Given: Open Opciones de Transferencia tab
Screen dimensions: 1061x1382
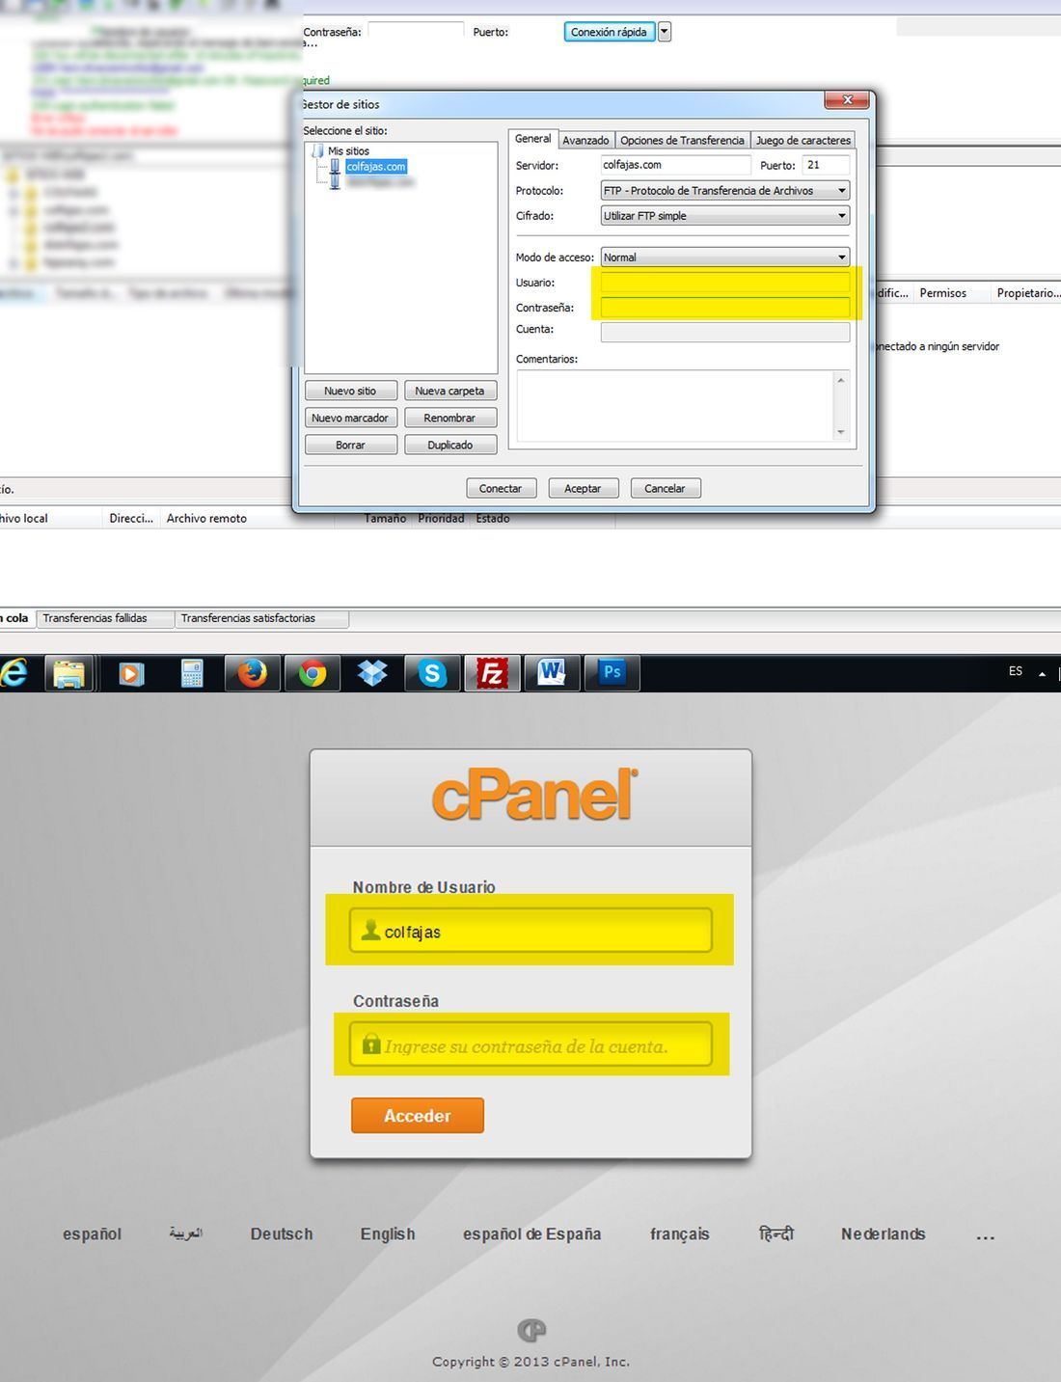Looking at the screenshot, I should tap(682, 141).
